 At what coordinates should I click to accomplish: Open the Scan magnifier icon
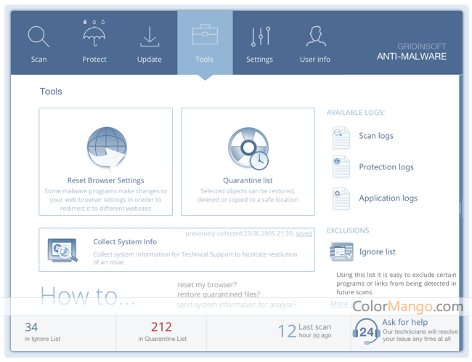tap(38, 36)
